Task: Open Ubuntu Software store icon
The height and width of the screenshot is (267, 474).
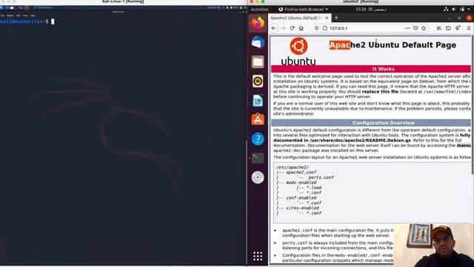Action: click(x=258, y=119)
